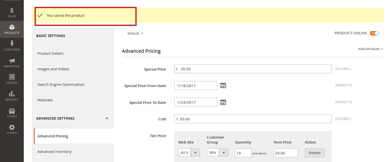Open the Add Attribute dropdown
This screenshot has width=392, height=162.
(371, 49)
